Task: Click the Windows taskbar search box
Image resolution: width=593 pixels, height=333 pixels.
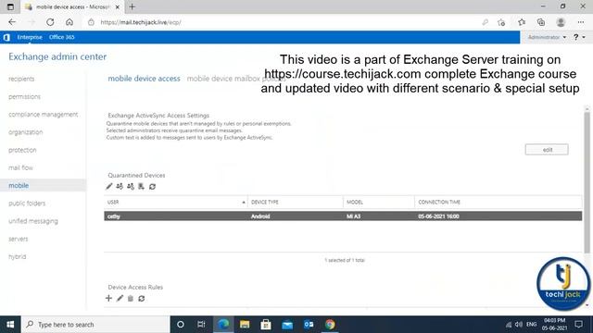Action: (x=95, y=325)
